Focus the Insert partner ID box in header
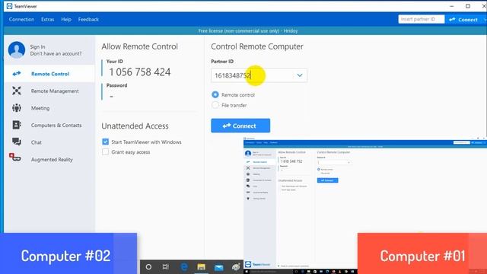 click(421, 19)
